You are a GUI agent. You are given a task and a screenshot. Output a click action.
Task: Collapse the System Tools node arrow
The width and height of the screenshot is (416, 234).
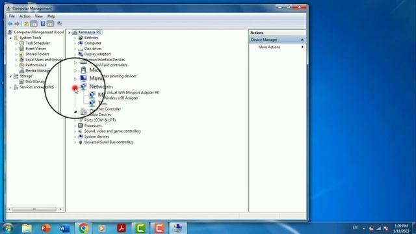click(x=10, y=38)
